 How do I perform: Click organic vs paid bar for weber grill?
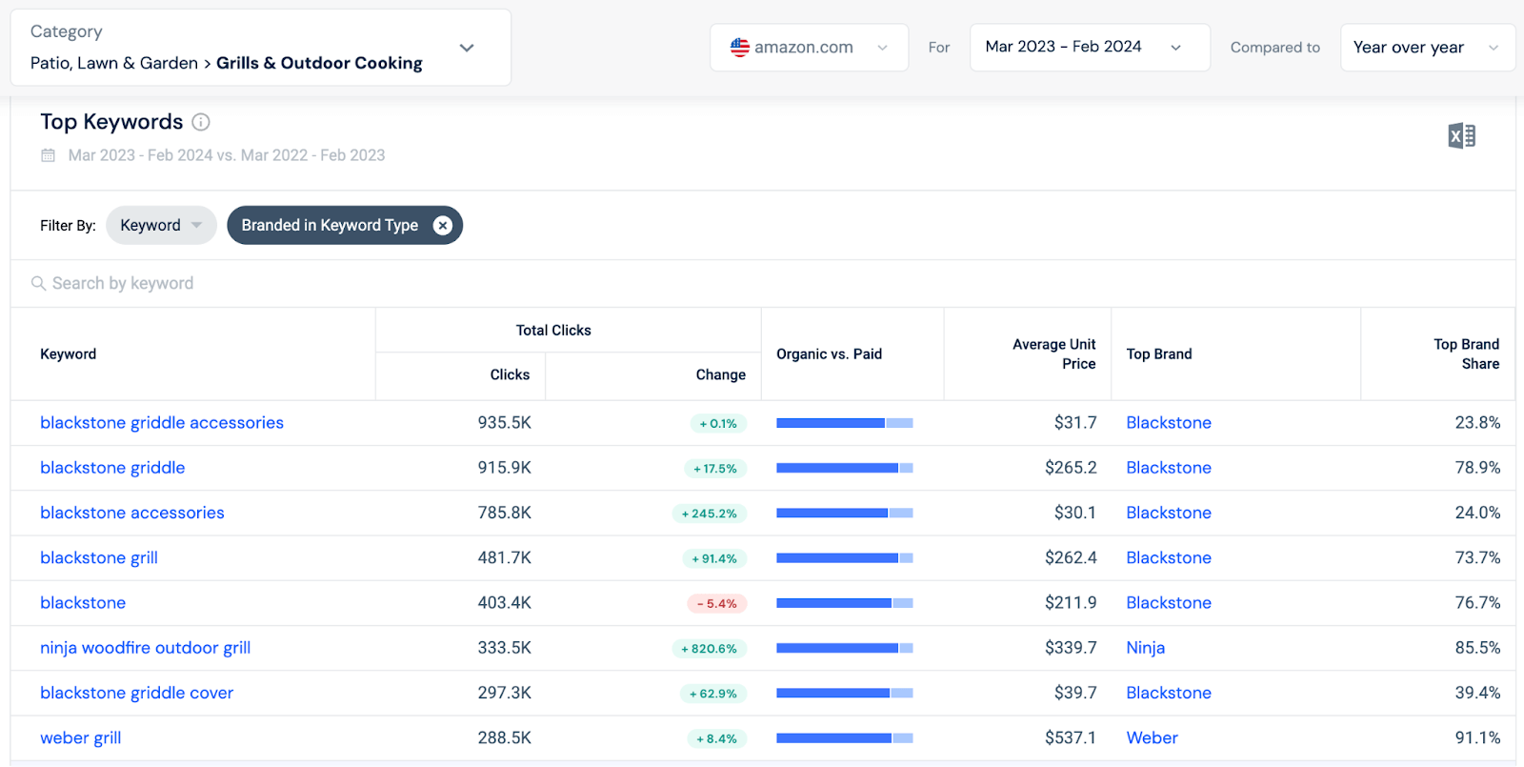[845, 738]
